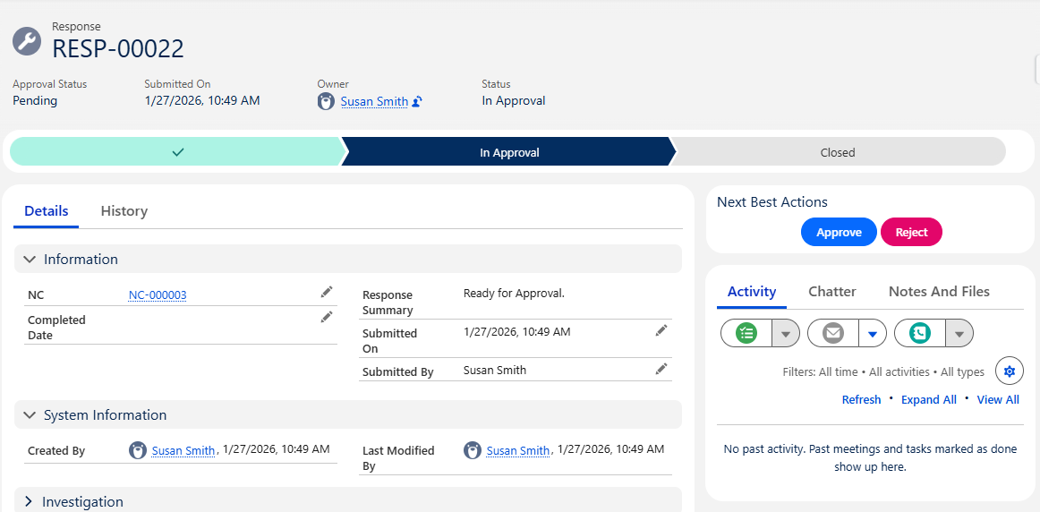The width and height of the screenshot is (1040, 512).
Task: Collapse the Information section
Action: tap(29, 260)
